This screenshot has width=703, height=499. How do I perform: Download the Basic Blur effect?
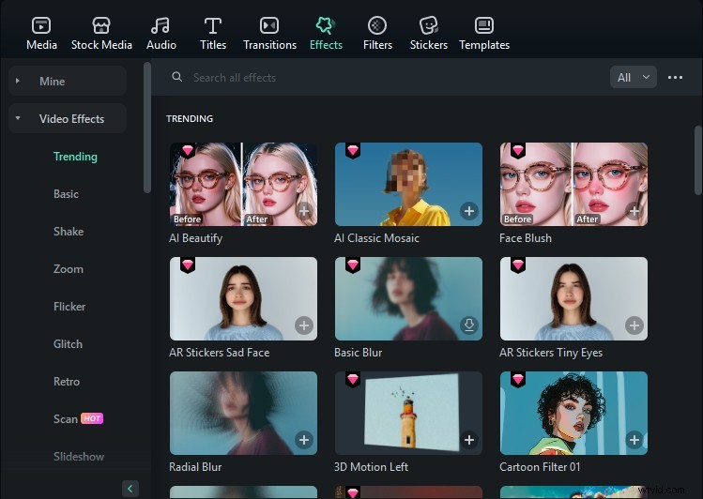coord(469,325)
